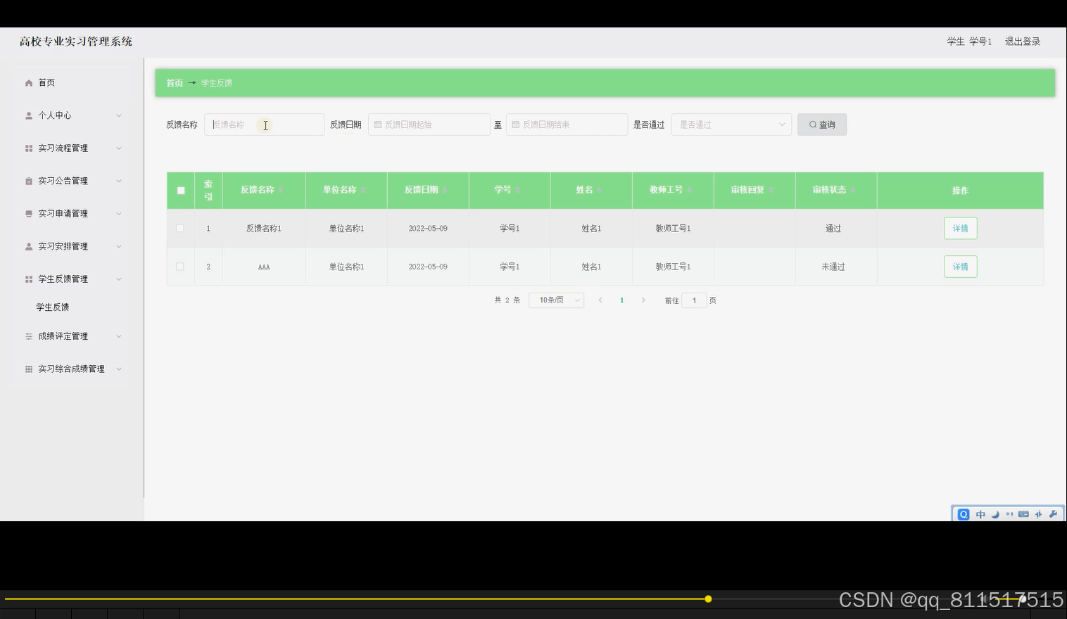Click the calendar icon in 反馈日期起始 field

click(x=378, y=125)
